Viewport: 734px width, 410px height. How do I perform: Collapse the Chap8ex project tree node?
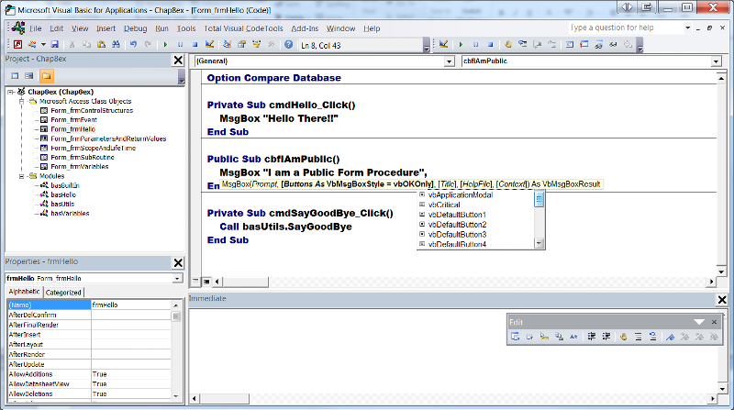coord(10,93)
